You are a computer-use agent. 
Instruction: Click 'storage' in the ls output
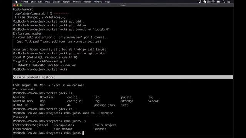coord(127,101)
